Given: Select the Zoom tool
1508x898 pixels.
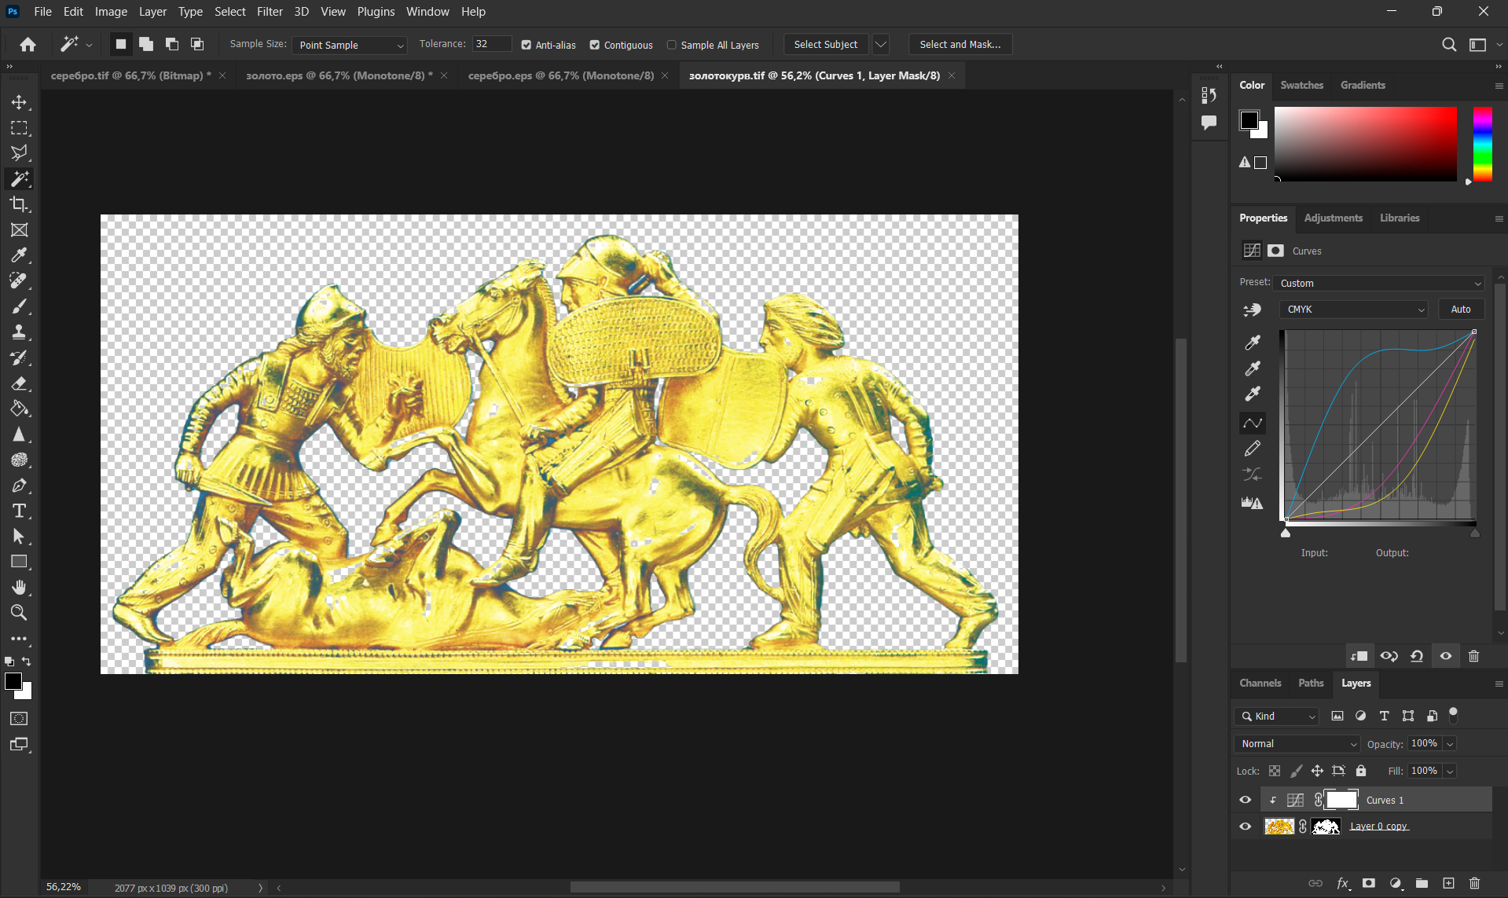Looking at the screenshot, I should (19, 613).
